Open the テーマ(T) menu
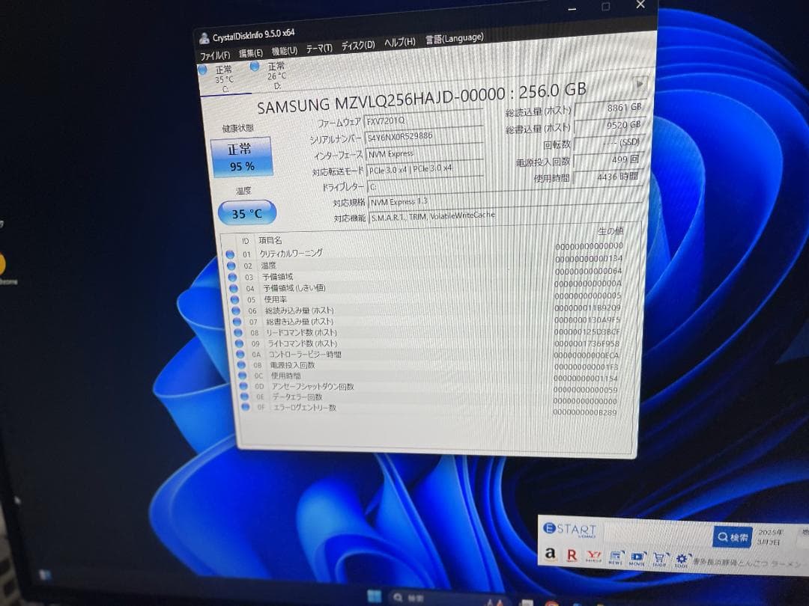 coord(318,49)
